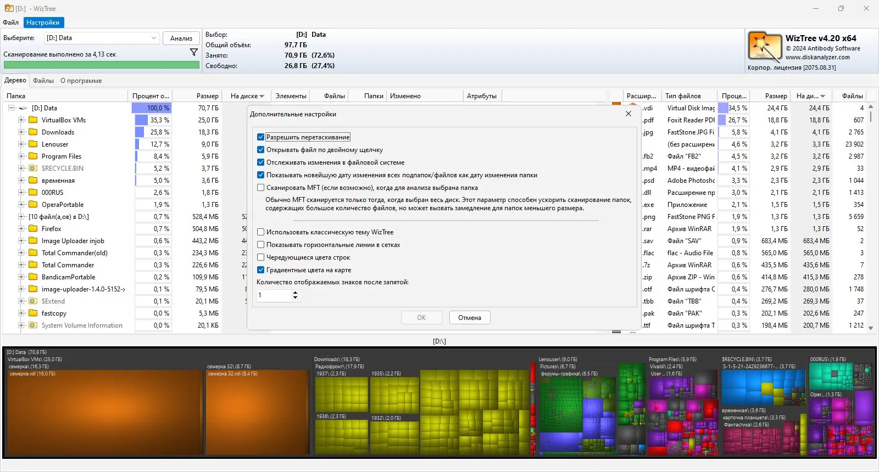Collapse the [D:] Data tree root
This screenshot has width=879, height=472.
coord(11,108)
